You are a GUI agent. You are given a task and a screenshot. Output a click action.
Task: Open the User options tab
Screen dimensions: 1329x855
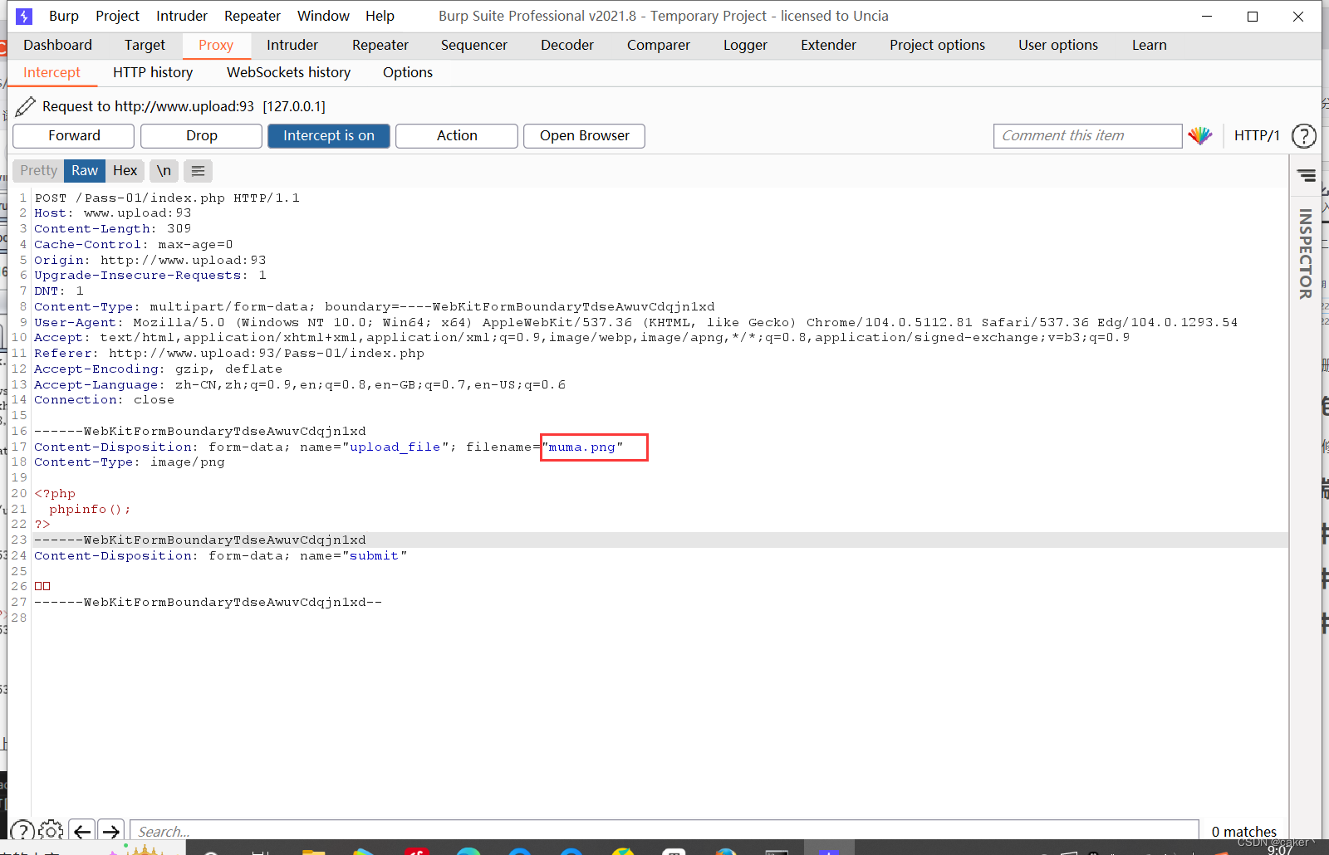1058,46
